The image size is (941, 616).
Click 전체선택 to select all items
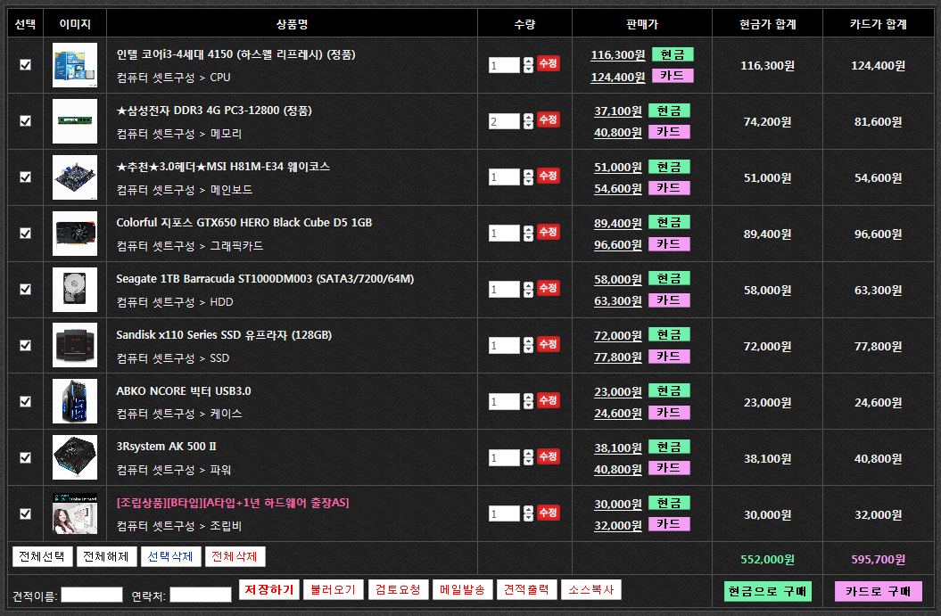43,557
